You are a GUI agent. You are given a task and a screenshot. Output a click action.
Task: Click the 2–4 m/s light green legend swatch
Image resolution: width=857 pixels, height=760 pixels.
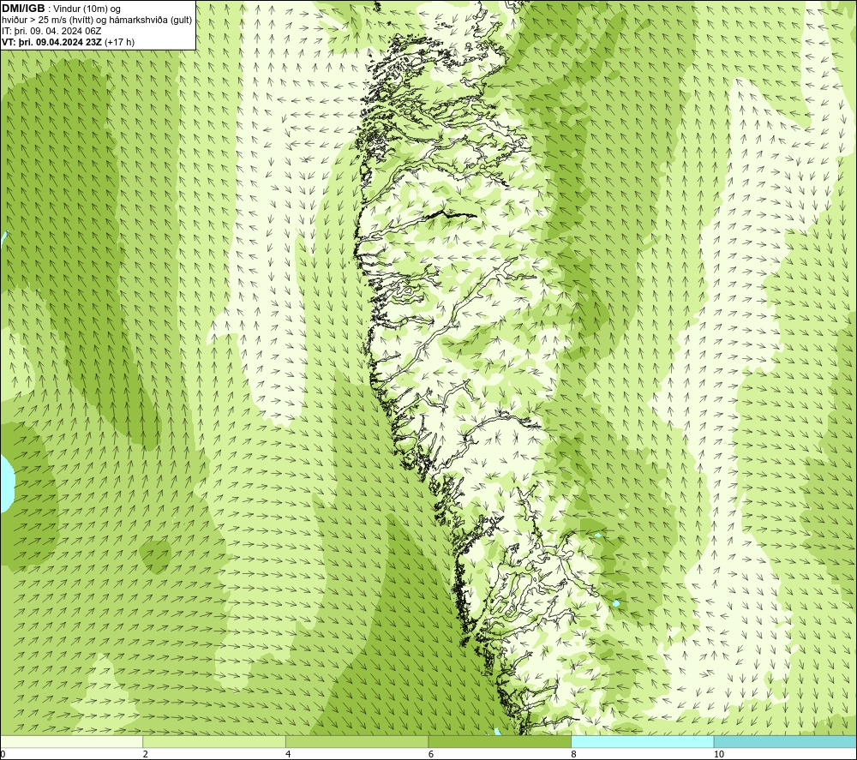214,741
